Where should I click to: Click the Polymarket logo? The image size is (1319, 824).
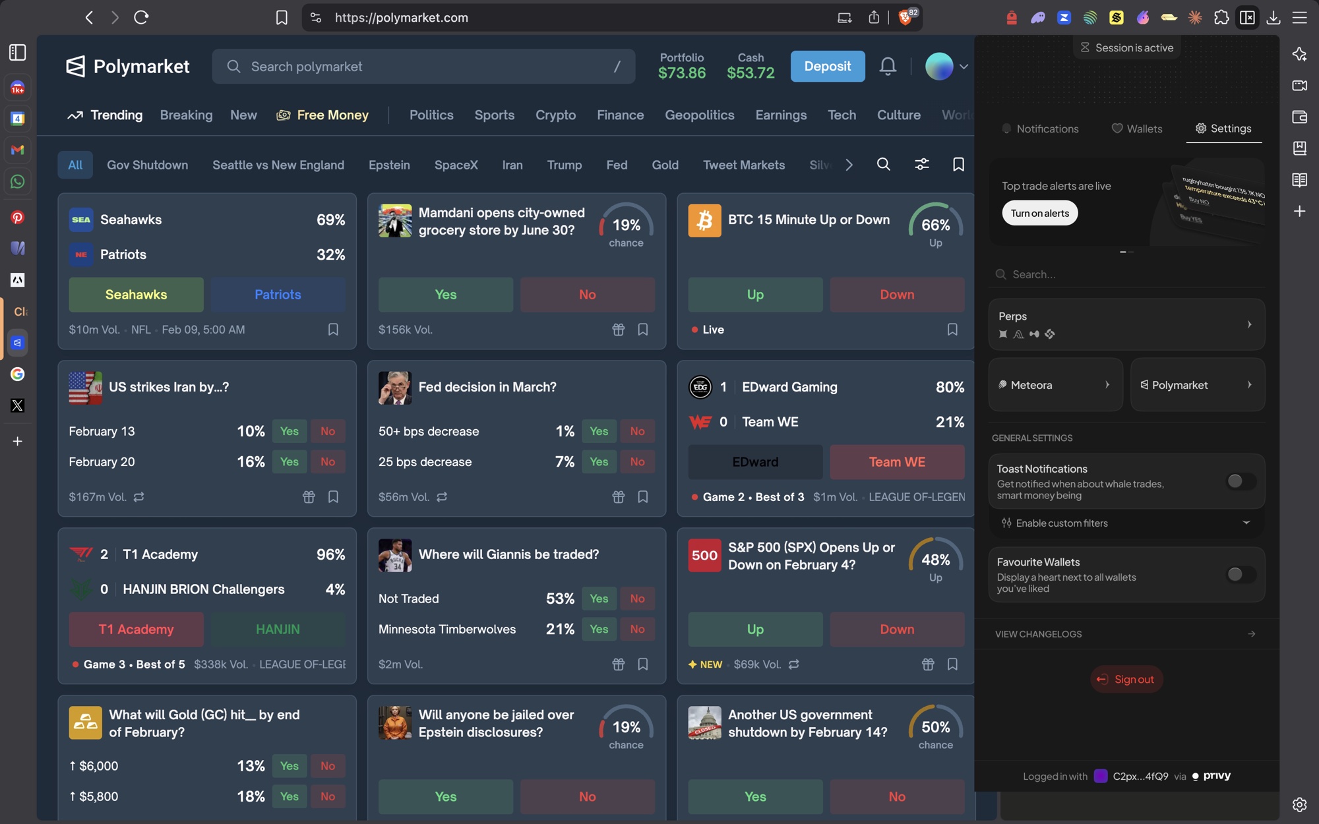(128, 66)
